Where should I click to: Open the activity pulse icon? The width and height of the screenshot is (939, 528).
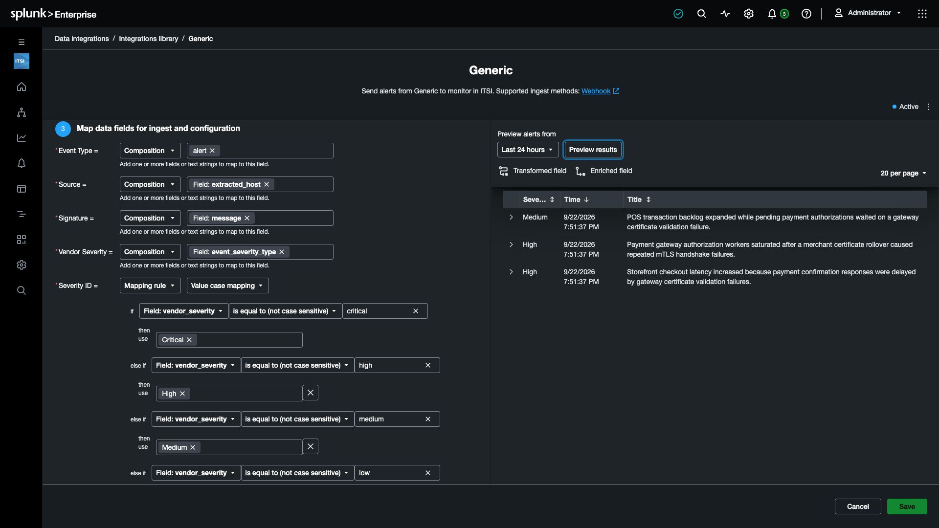(725, 14)
